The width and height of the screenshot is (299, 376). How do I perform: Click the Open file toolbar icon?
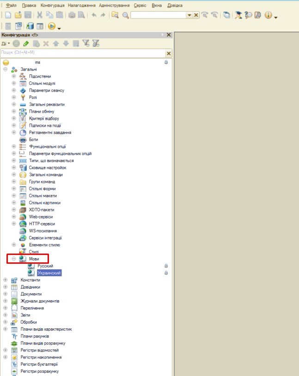tap(18, 15)
